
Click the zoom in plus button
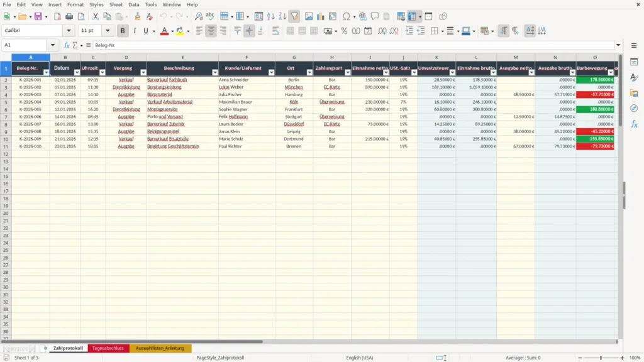pos(622,358)
